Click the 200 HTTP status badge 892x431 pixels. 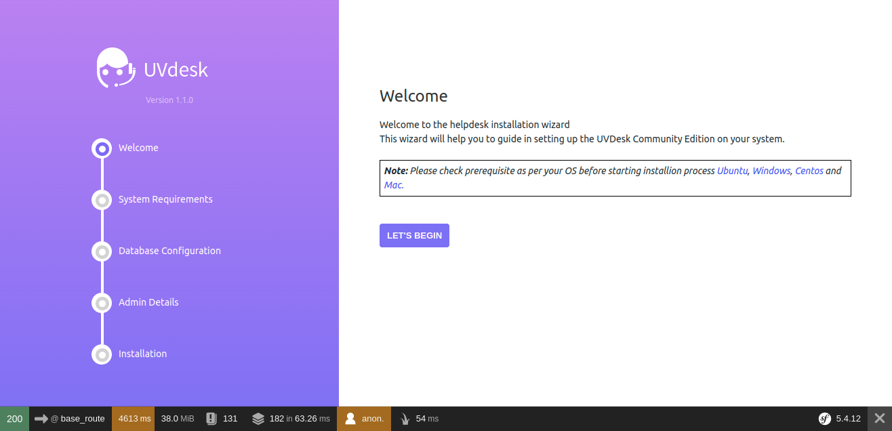14,418
